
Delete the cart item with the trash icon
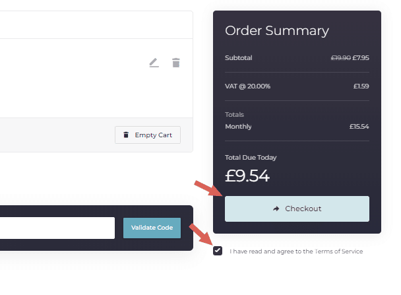pos(176,63)
